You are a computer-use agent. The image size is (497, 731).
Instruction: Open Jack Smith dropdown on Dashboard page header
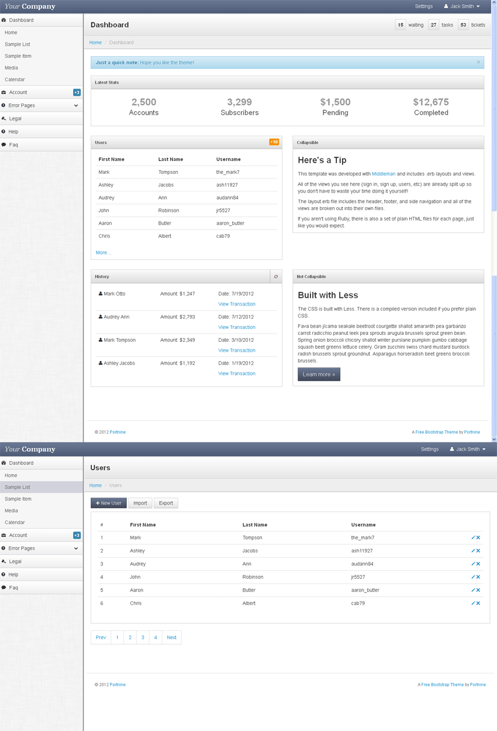click(462, 6)
